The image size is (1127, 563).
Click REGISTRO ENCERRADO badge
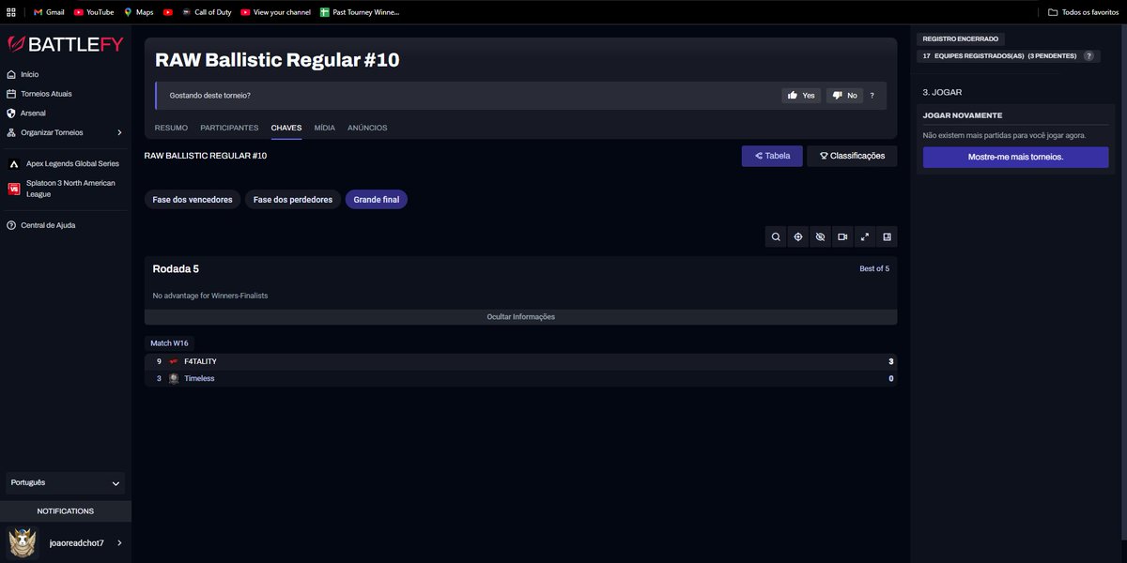point(961,39)
